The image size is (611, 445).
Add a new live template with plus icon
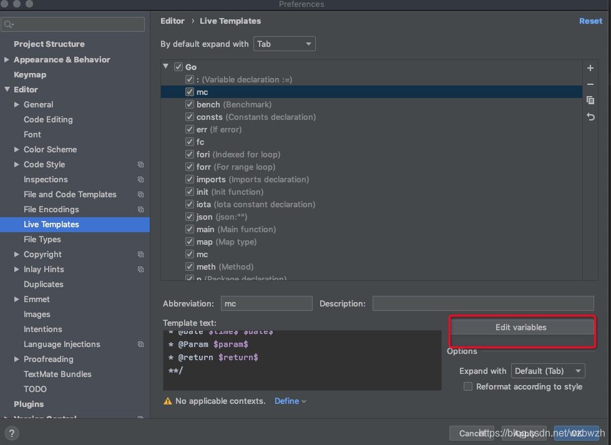(590, 68)
